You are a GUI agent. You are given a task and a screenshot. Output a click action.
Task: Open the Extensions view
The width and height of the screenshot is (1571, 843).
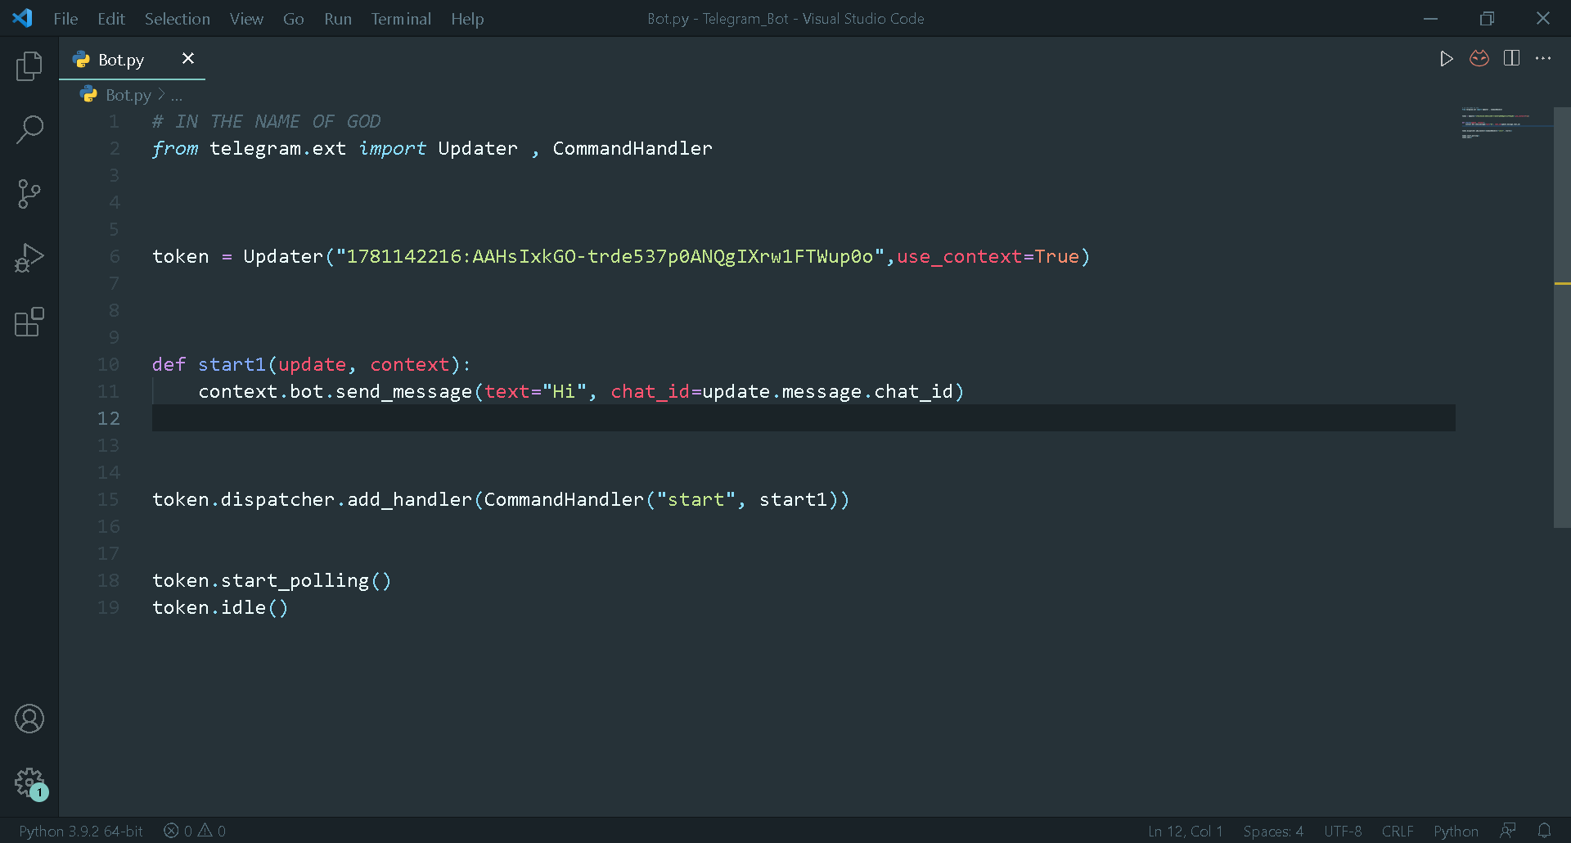pos(29,322)
